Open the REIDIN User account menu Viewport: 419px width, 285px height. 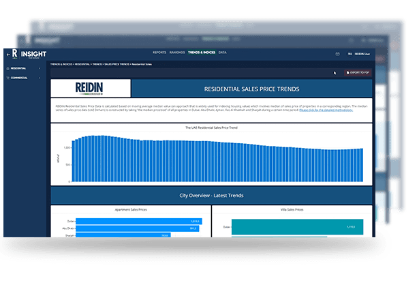tap(362, 54)
